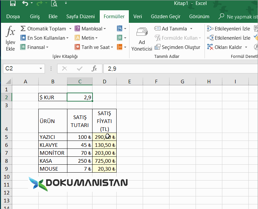
Task: Customize the Quick Access Toolbar
Action: [x=66, y=3]
